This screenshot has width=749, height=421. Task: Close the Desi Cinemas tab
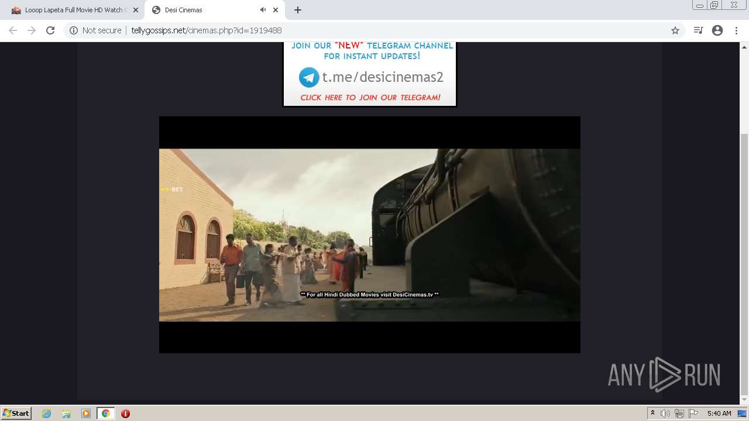click(276, 10)
